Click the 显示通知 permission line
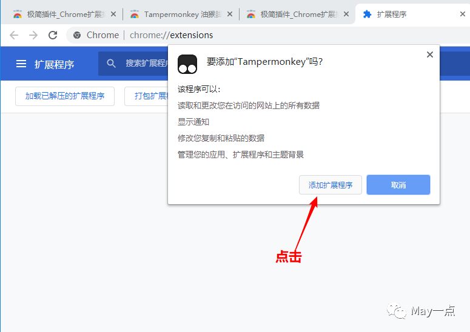 pos(193,122)
